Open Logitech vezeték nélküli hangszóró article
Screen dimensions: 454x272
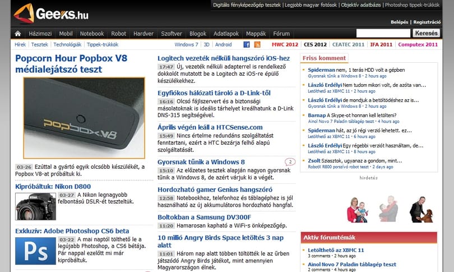(x=224, y=58)
